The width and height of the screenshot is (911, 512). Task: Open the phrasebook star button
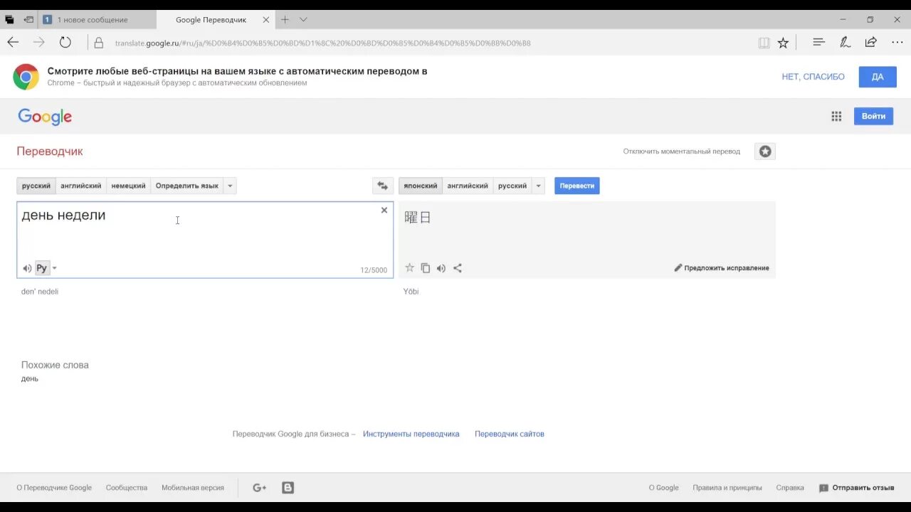(x=765, y=151)
